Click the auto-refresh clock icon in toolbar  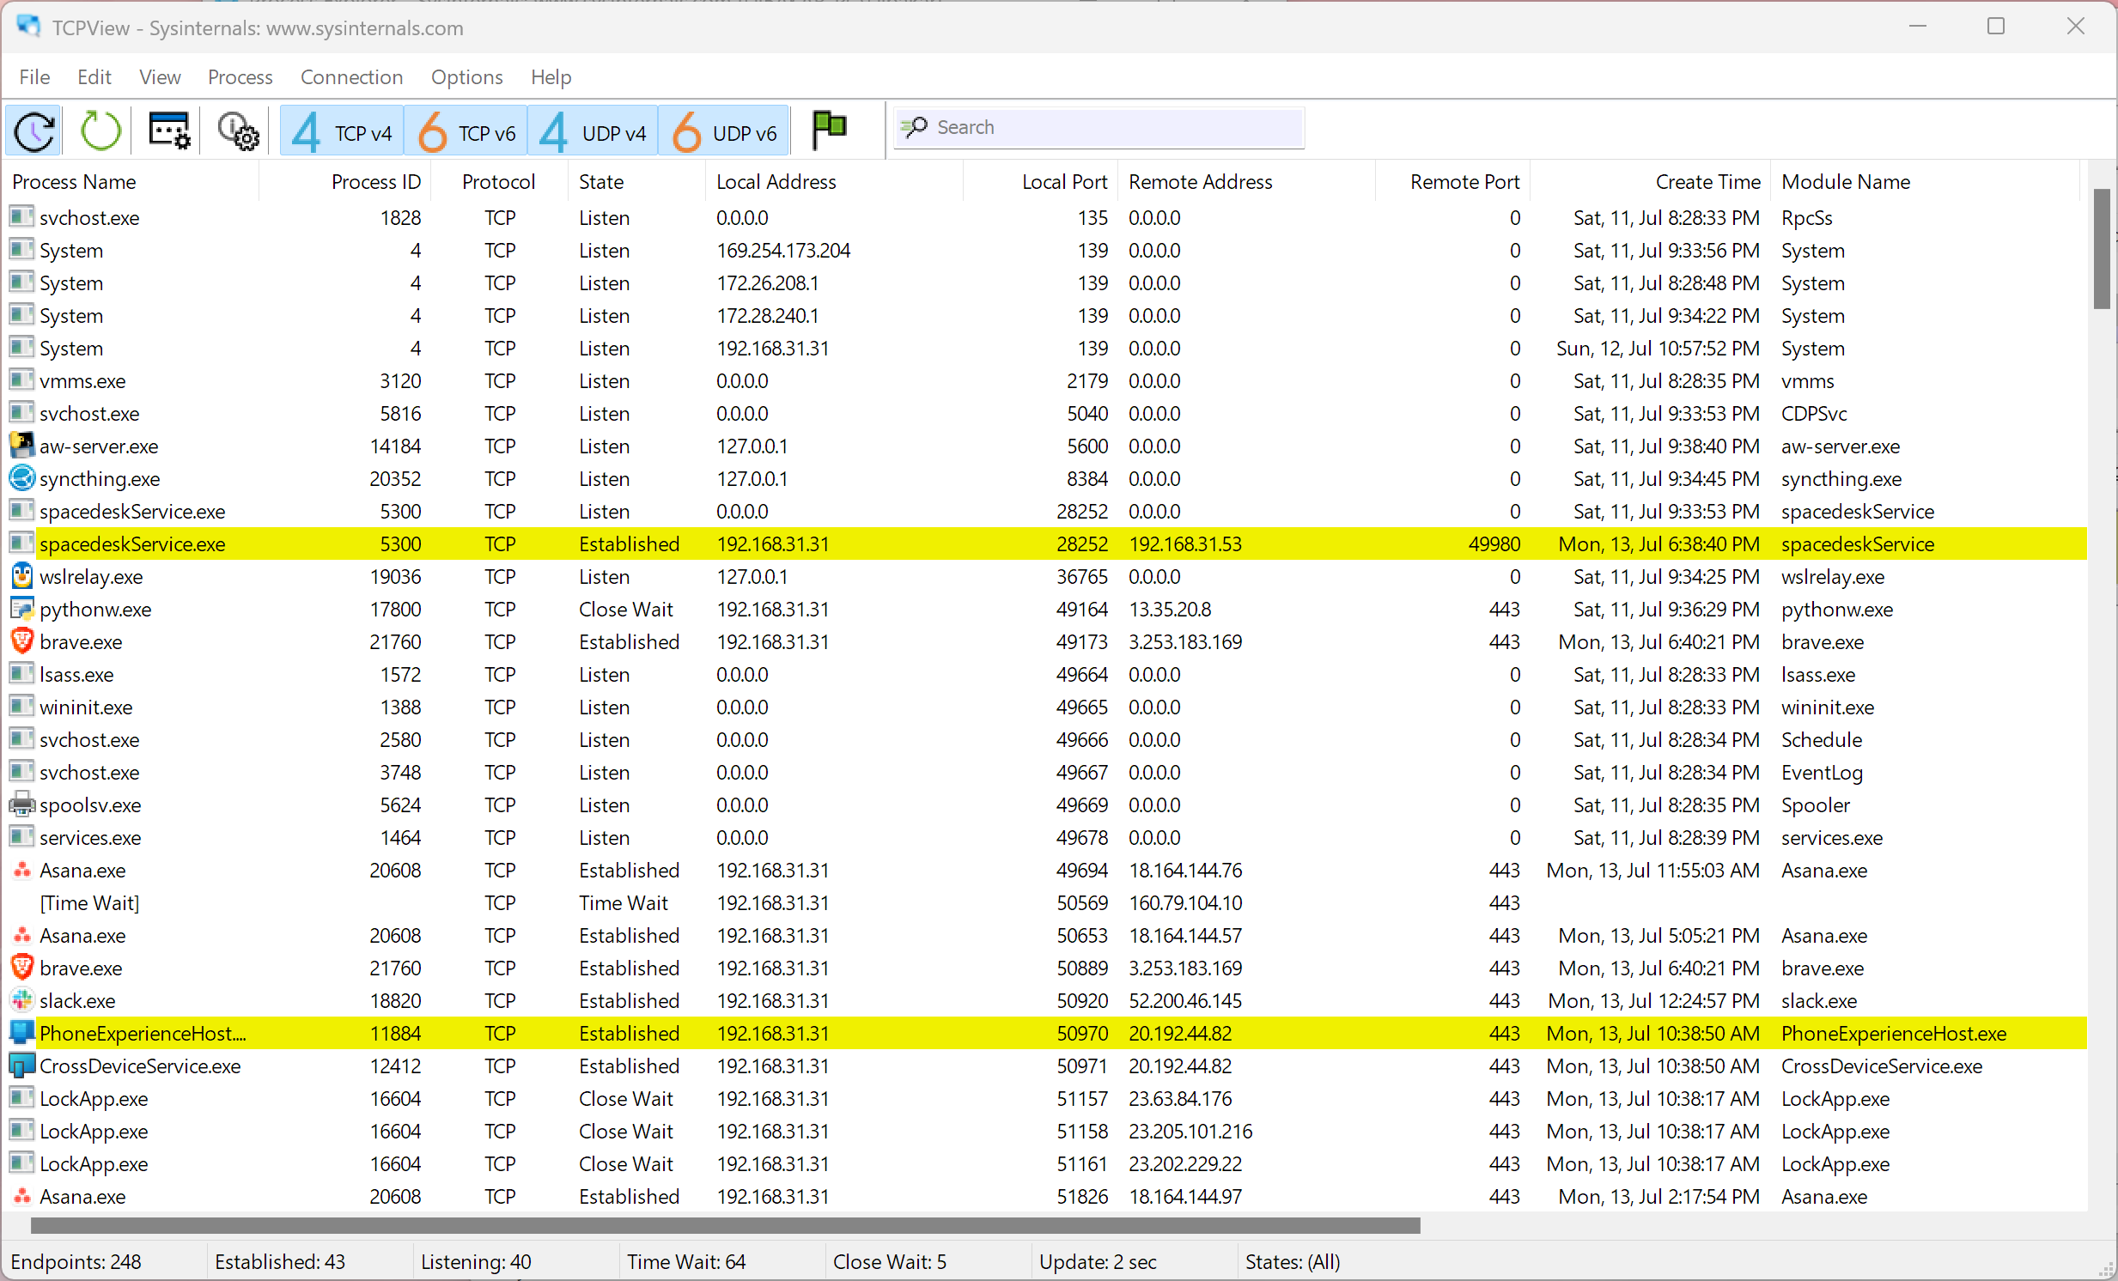[x=34, y=131]
